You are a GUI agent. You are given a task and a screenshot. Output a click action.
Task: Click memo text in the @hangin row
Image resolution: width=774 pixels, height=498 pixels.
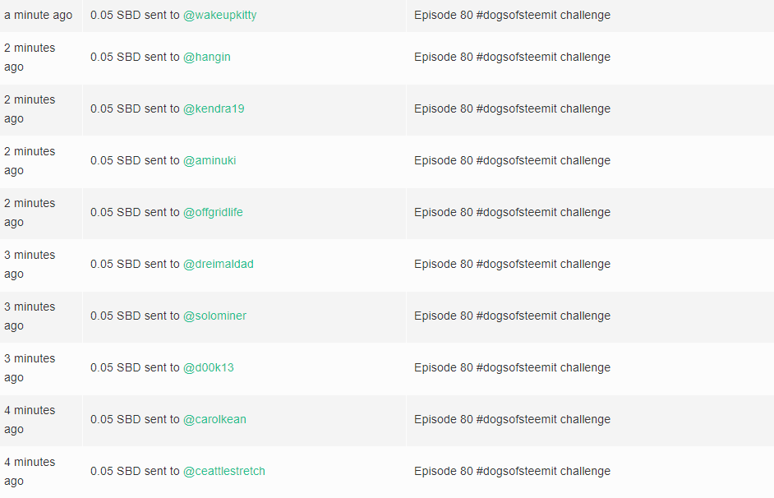513,58
